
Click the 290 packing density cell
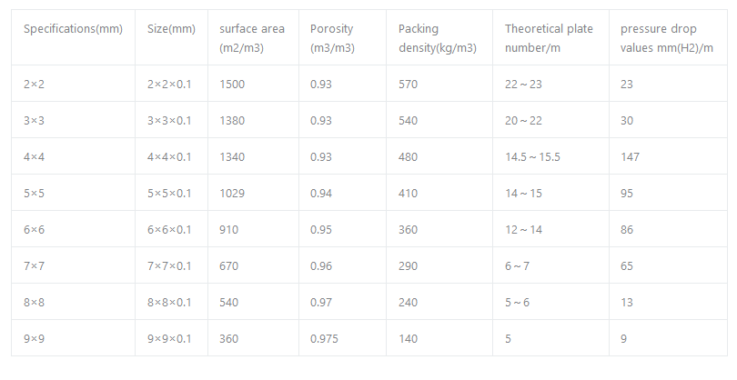click(x=409, y=265)
